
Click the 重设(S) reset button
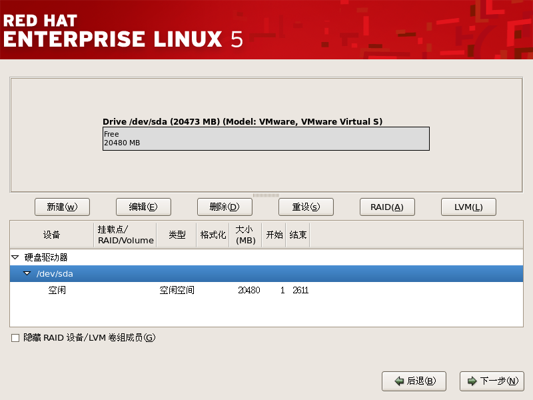click(x=306, y=207)
